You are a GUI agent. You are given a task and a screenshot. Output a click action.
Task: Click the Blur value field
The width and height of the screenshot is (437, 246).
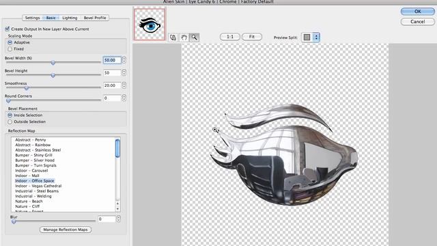pos(107,219)
